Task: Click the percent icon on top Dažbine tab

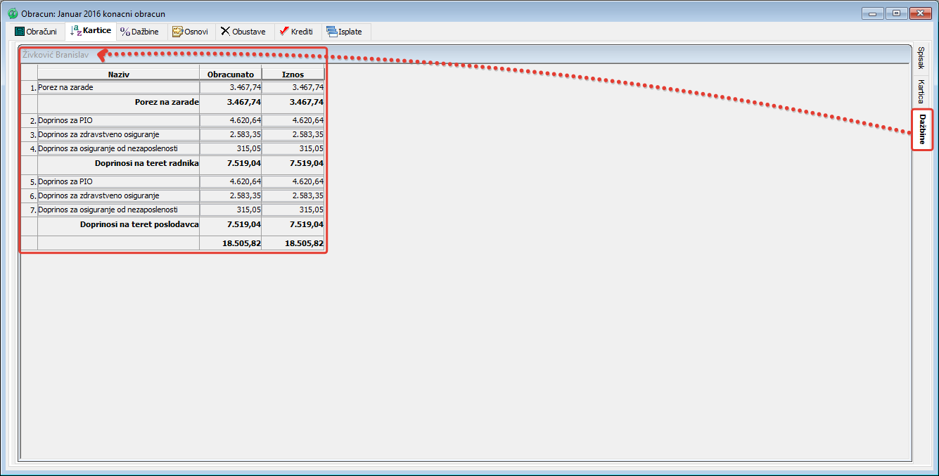Action: pyautogui.click(x=125, y=32)
